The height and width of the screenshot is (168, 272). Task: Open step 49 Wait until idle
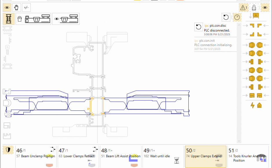(163, 156)
